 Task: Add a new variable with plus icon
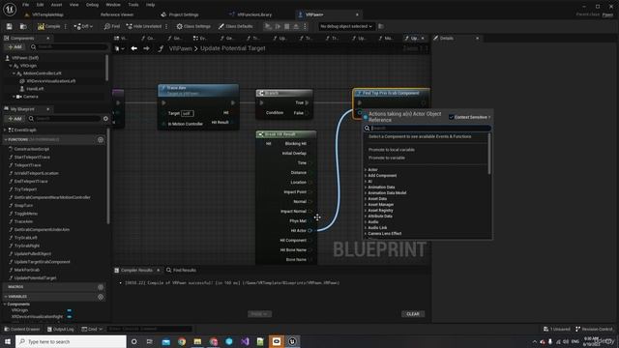tap(101, 297)
